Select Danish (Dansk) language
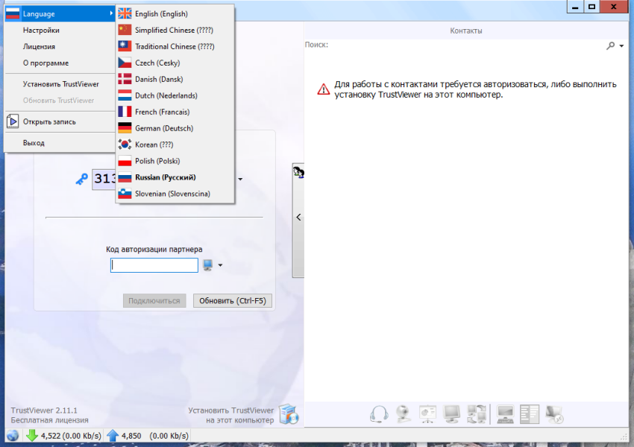 [x=175, y=79]
